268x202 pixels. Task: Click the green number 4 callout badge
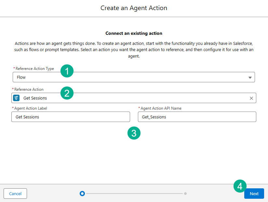tap(240, 186)
